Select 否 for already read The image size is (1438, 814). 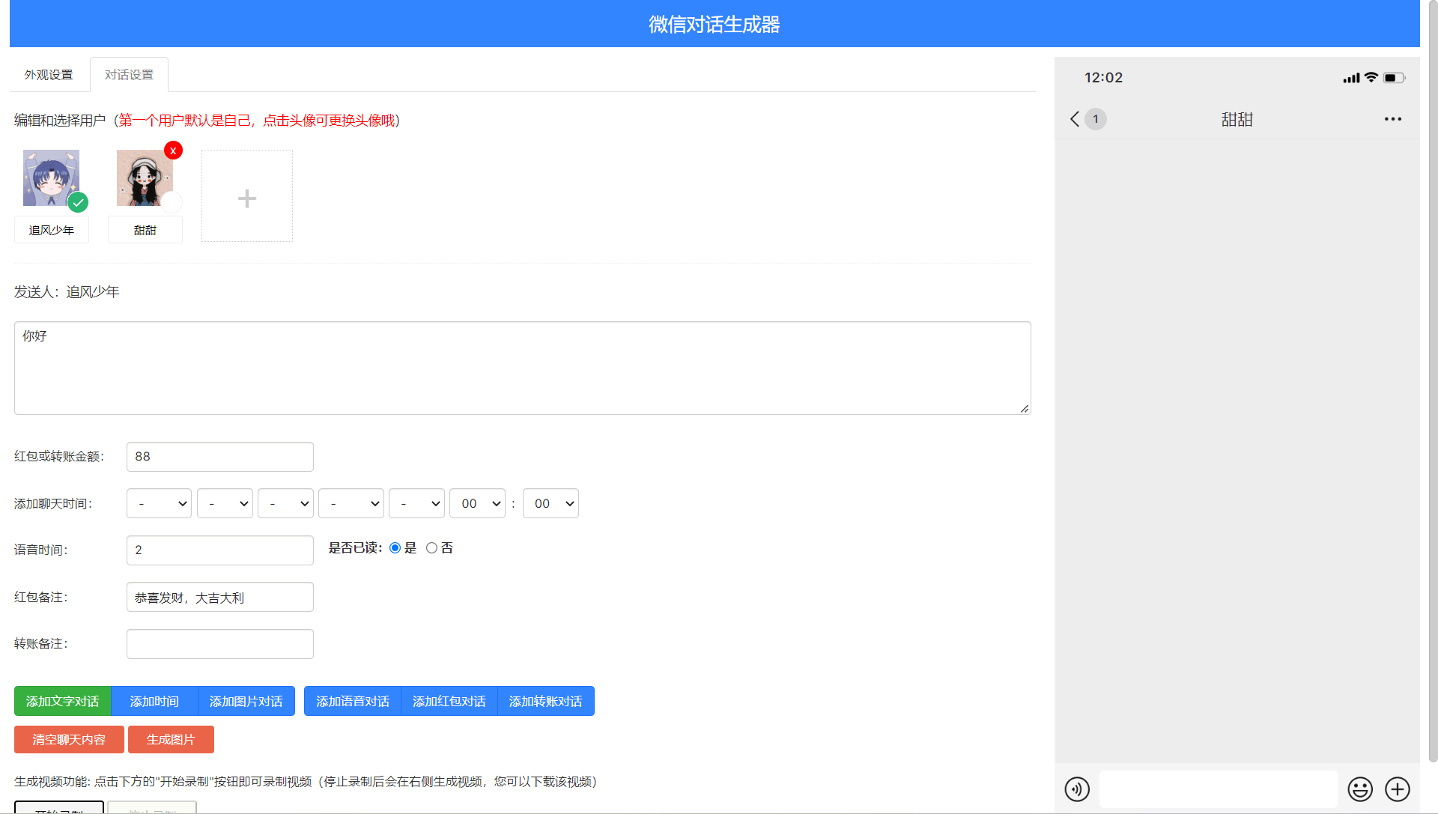(x=431, y=548)
